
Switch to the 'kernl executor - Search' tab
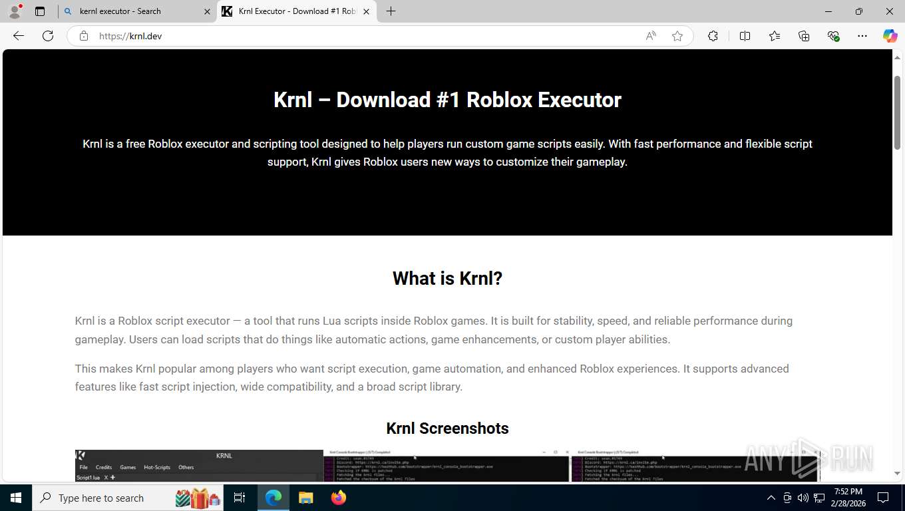(136, 11)
